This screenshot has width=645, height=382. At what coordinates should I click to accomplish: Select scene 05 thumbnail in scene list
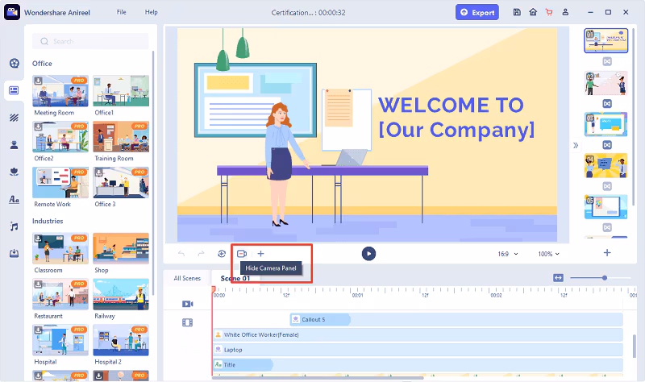606,207
